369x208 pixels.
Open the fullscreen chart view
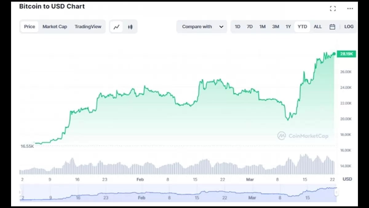tap(333, 9)
